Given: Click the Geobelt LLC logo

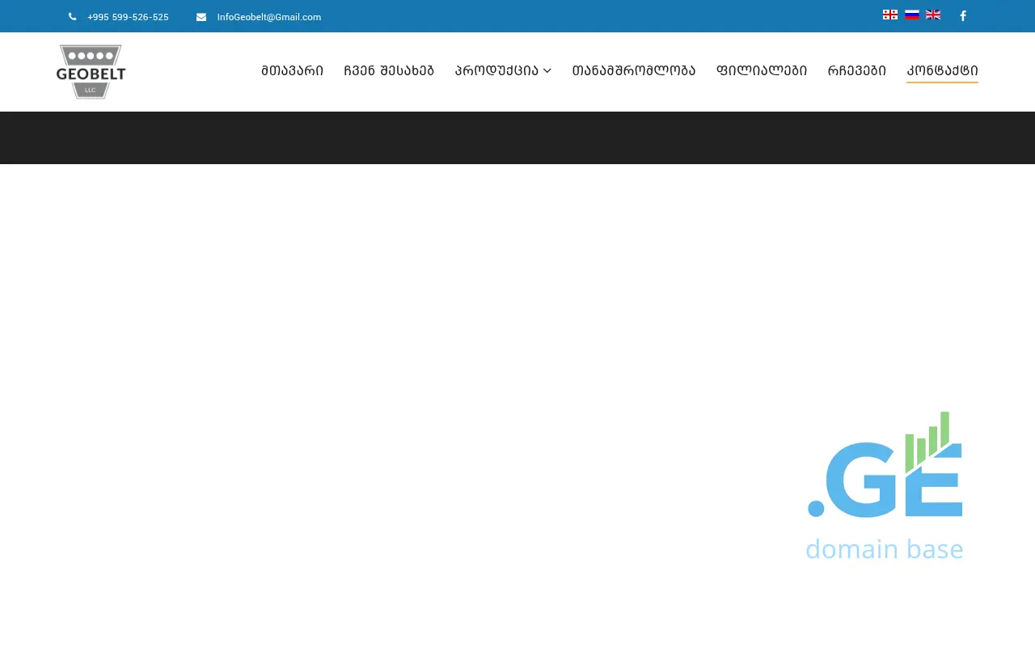Looking at the screenshot, I should tap(91, 72).
